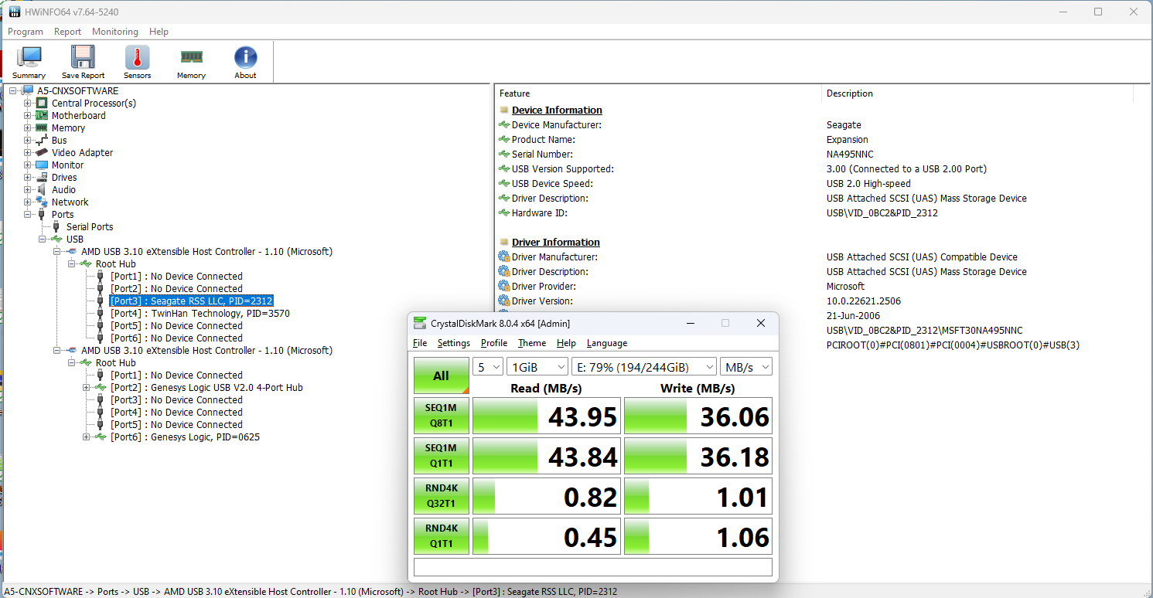Open the HWiNFO64 Help menu

[x=159, y=32]
